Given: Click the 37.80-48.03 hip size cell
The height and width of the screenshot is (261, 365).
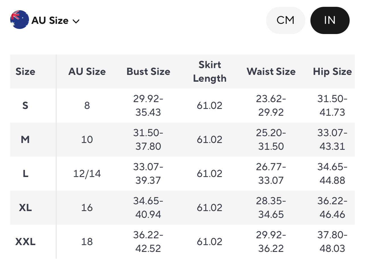Looking at the screenshot, I should point(332,242).
